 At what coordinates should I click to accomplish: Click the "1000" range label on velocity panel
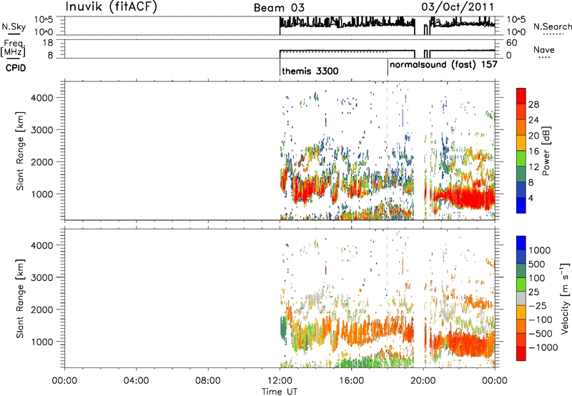[42, 342]
